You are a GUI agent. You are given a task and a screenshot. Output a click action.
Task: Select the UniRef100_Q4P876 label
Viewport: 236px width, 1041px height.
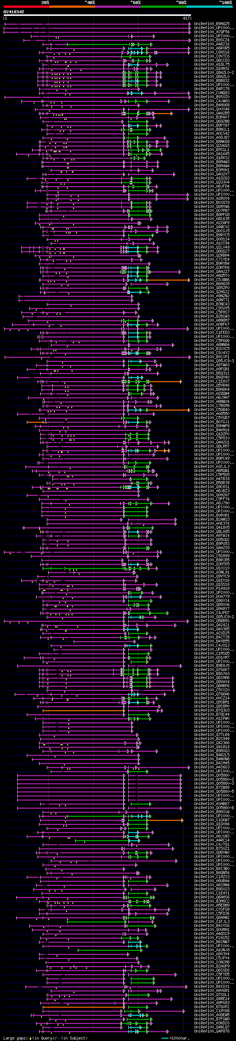[x=212, y=1031]
